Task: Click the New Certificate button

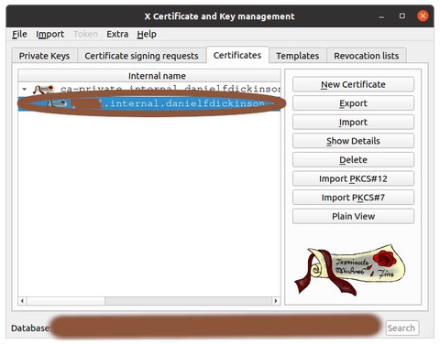Action: [353, 84]
